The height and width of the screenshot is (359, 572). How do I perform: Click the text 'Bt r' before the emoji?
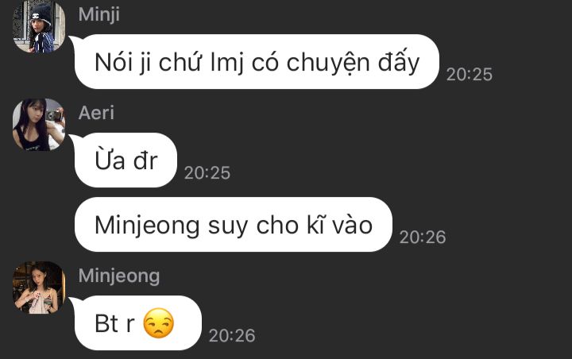(x=114, y=323)
